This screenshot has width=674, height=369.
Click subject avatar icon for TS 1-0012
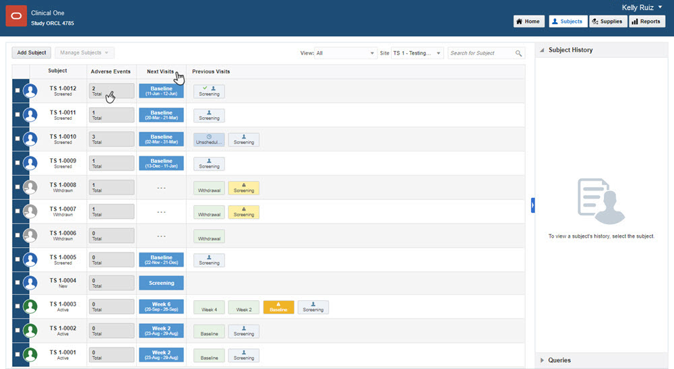tap(30, 91)
